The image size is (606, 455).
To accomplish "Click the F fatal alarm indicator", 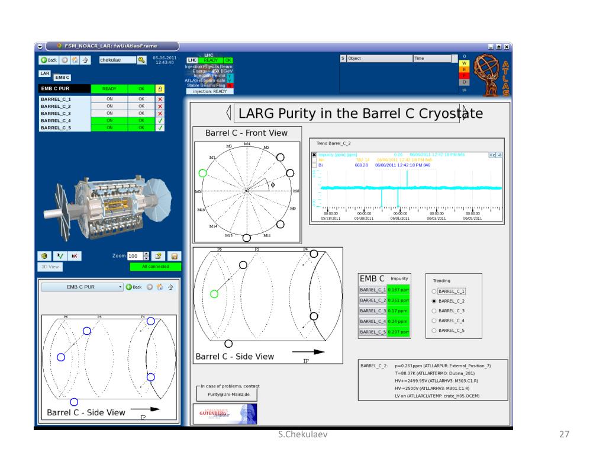I will [x=464, y=75].
